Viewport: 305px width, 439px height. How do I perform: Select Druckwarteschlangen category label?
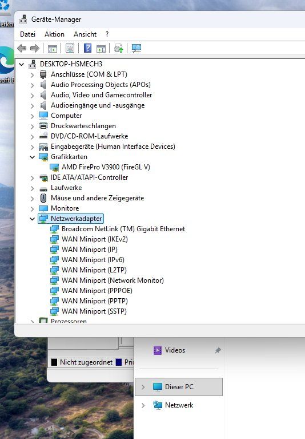[x=83, y=126]
